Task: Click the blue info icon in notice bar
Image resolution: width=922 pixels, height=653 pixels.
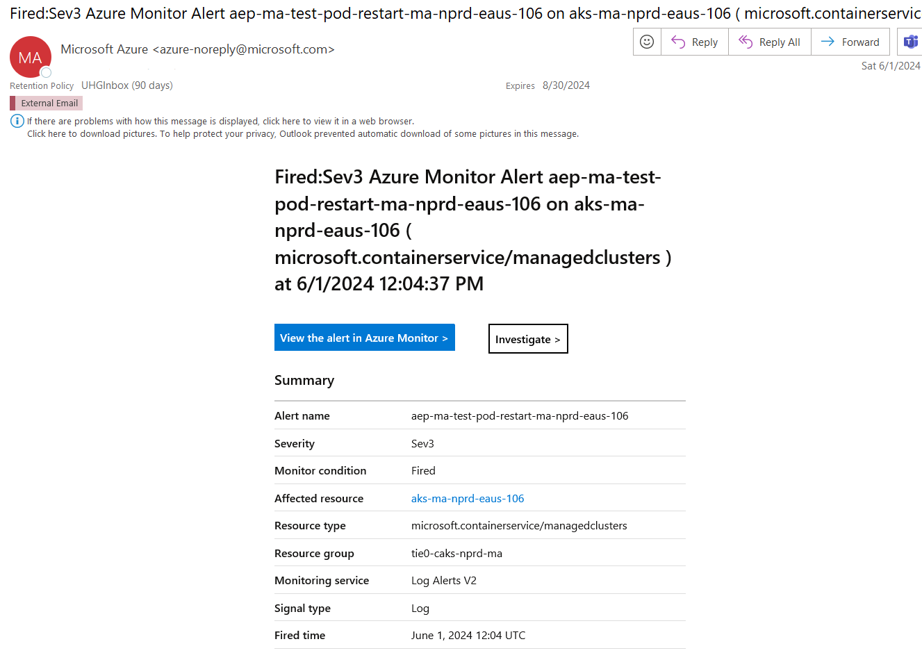Action: [x=17, y=121]
